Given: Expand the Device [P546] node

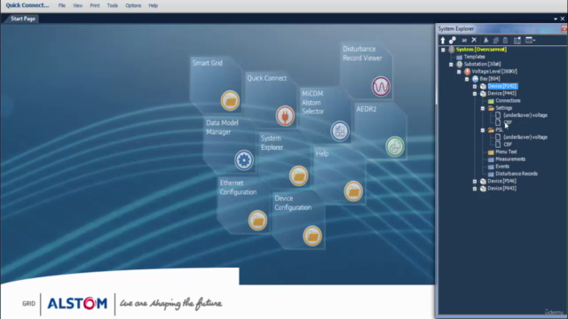Looking at the screenshot, I should click(x=475, y=181).
